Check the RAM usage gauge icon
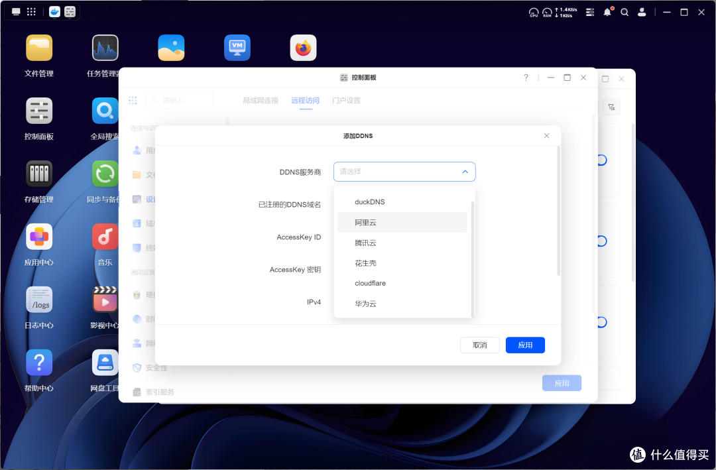The height and width of the screenshot is (470, 716). click(546, 13)
